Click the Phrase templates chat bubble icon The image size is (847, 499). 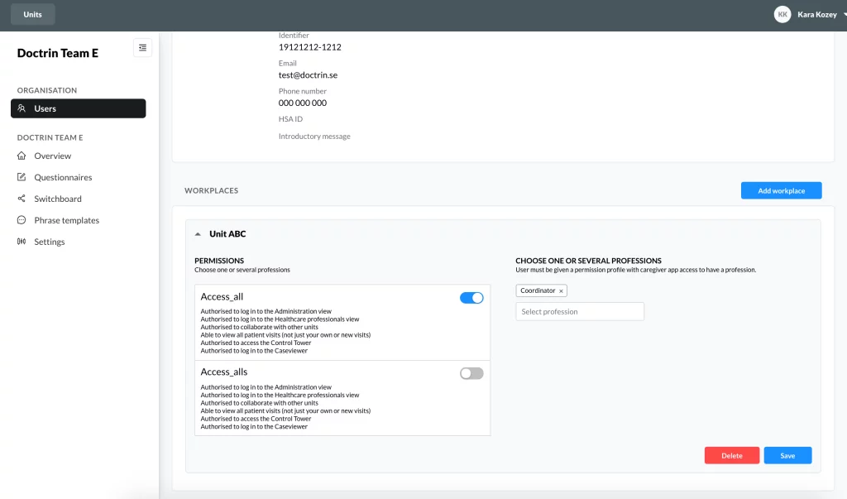click(x=22, y=220)
